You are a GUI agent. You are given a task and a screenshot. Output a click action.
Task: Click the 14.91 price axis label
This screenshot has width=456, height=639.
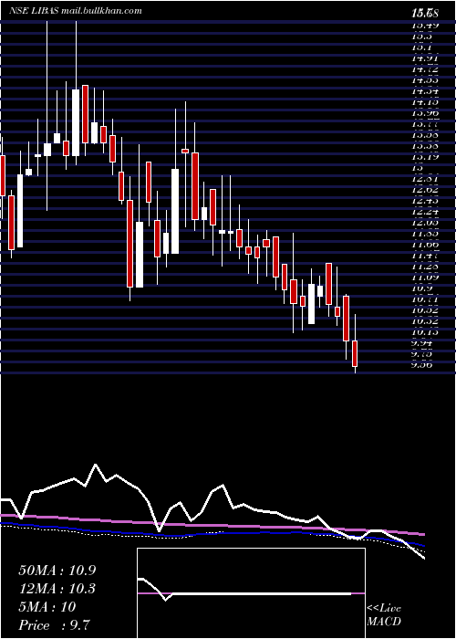click(x=424, y=58)
